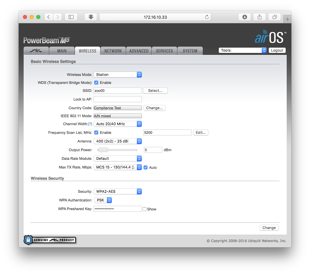310x274 pixels.
Task: Click the Pocket-style download arrow extension icon
Action: click(x=91, y=17)
